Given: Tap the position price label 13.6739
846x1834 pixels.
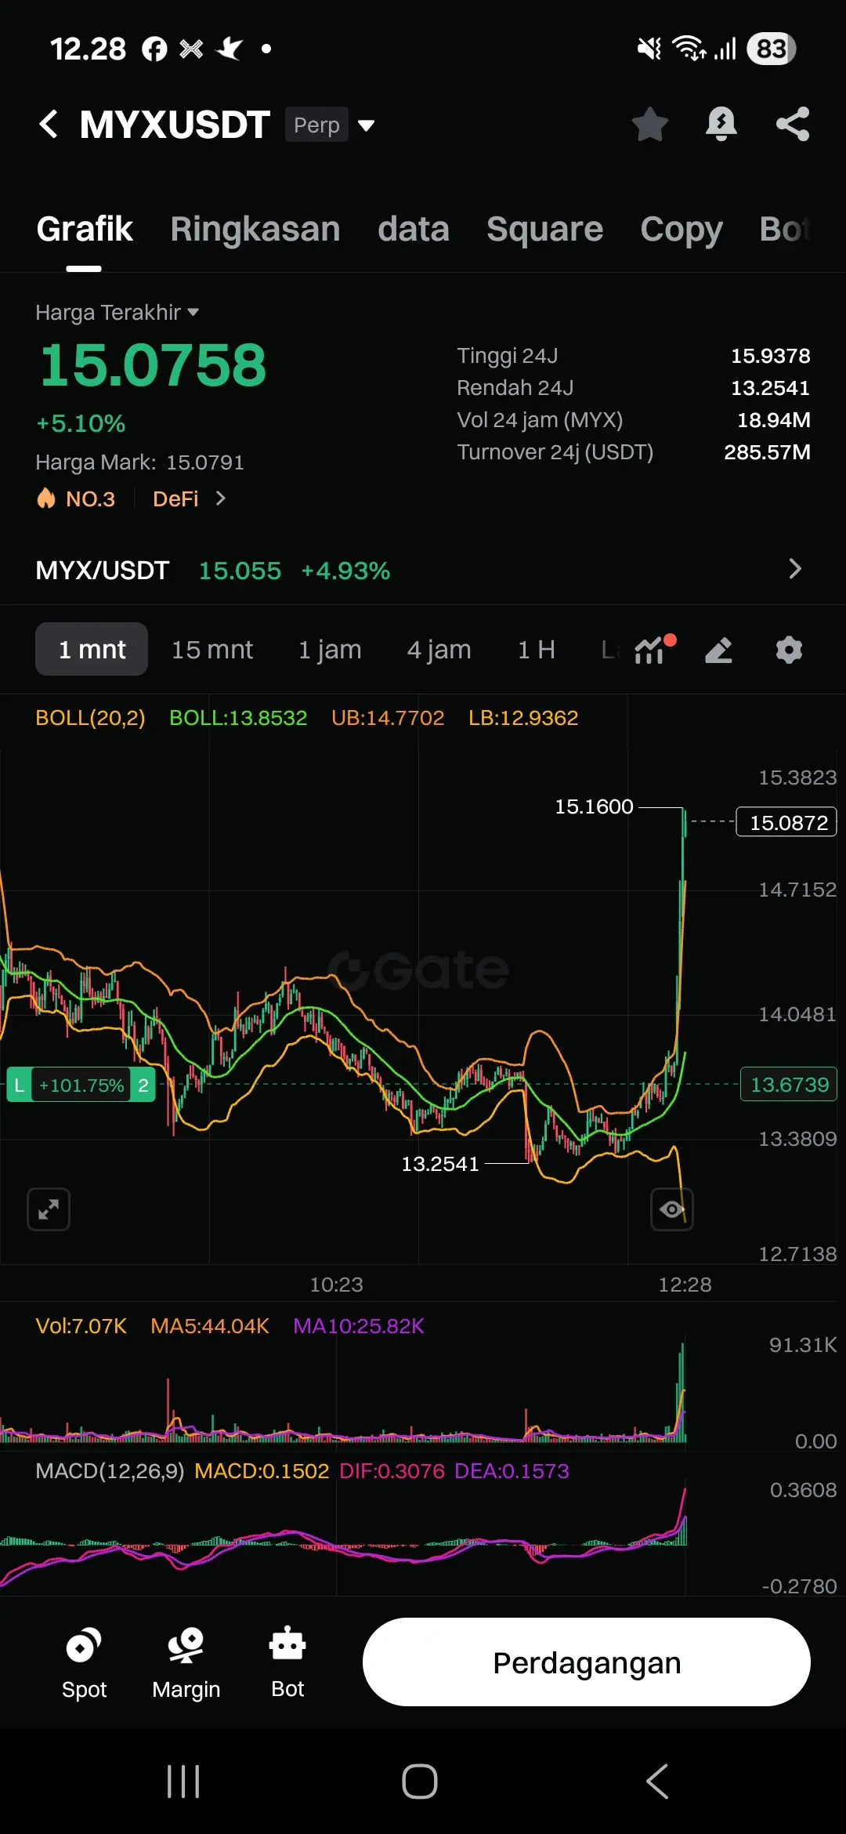Looking at the screenshot, I should pos(789,1084).
